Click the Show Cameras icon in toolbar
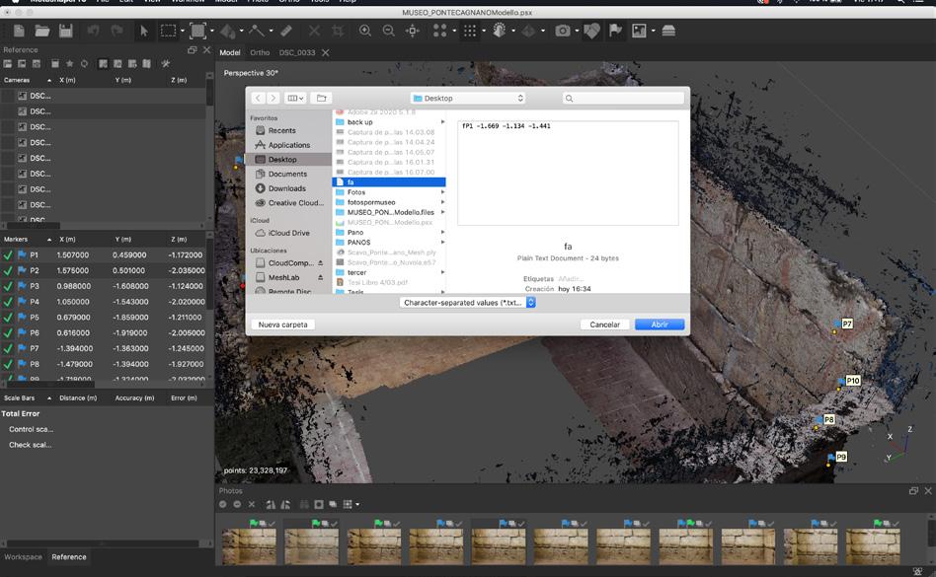936x577 pixels. [563, 31]
